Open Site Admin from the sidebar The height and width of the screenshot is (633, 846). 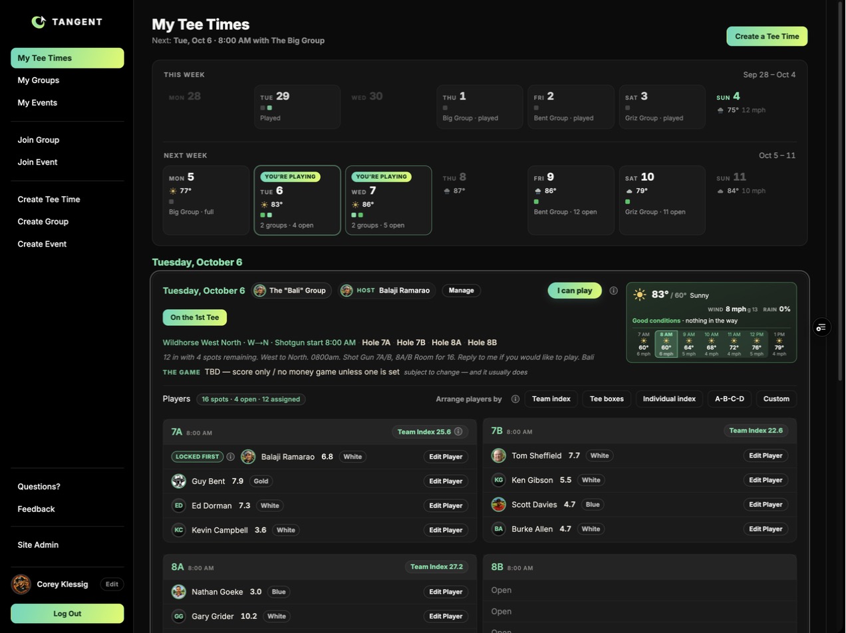(x=67, y=545)
